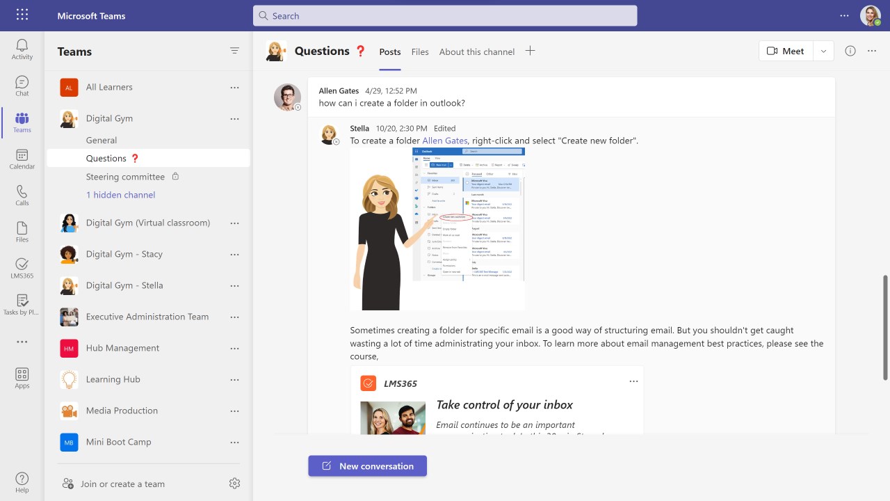Open Settings and more ellipsis in title bar
890x501 pixels.
pos(844,15)
